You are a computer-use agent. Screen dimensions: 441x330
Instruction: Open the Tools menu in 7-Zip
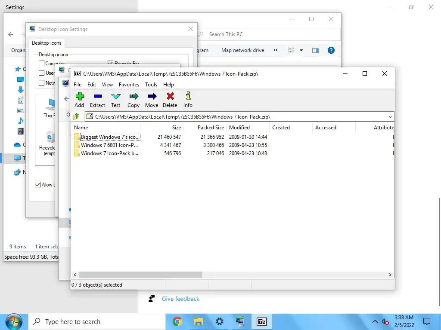[151, 85]
